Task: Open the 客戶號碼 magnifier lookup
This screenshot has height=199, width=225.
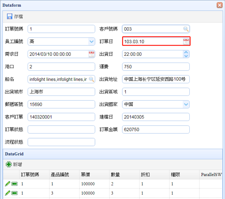Action: click(x=186, y=29)
